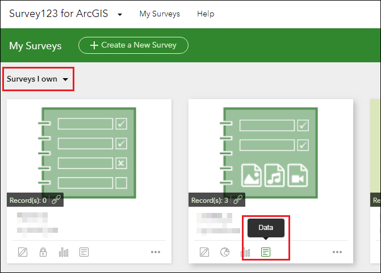Click the Record(s): 3 label
381x273 pixels.
tap(210, 201)
